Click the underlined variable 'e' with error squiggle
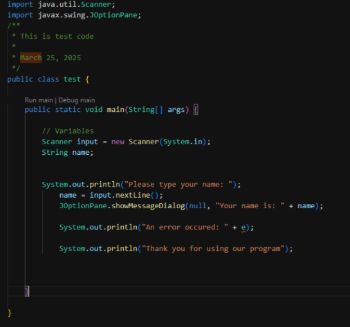Screen dimensions: 350x327 243,227
